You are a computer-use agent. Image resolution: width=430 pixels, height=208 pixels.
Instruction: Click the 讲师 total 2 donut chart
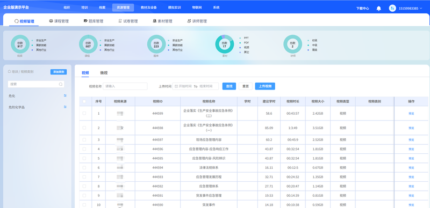coord(292,44)
